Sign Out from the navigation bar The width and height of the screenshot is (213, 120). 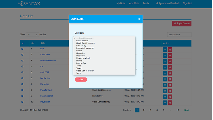tap(187, 3)
